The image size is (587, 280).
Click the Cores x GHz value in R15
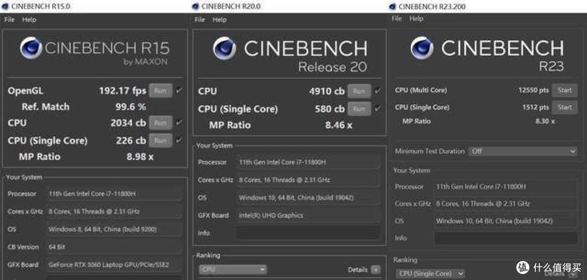114,212
